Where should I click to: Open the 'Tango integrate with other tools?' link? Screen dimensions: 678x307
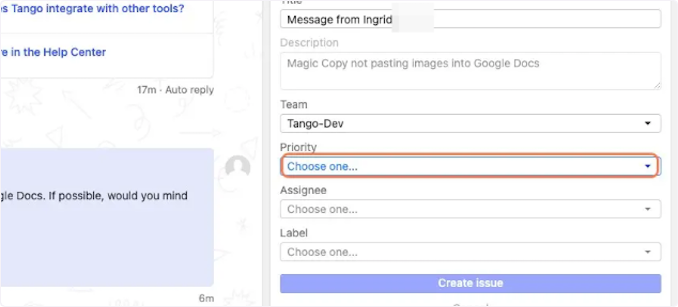point(93,8)
